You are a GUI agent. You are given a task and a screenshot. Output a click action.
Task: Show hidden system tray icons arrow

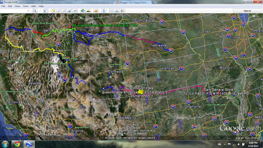tap(225, 144)
